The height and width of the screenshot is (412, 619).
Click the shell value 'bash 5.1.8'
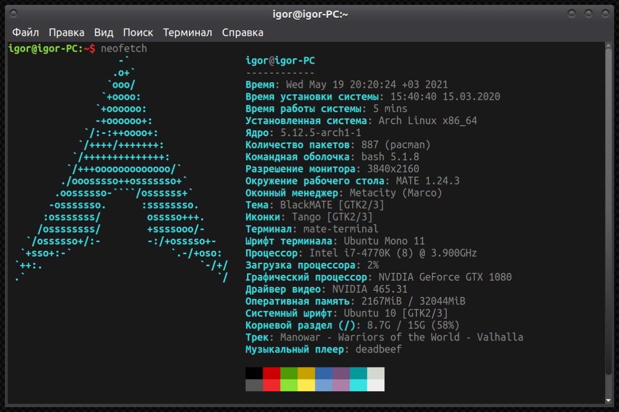(390, 157)
